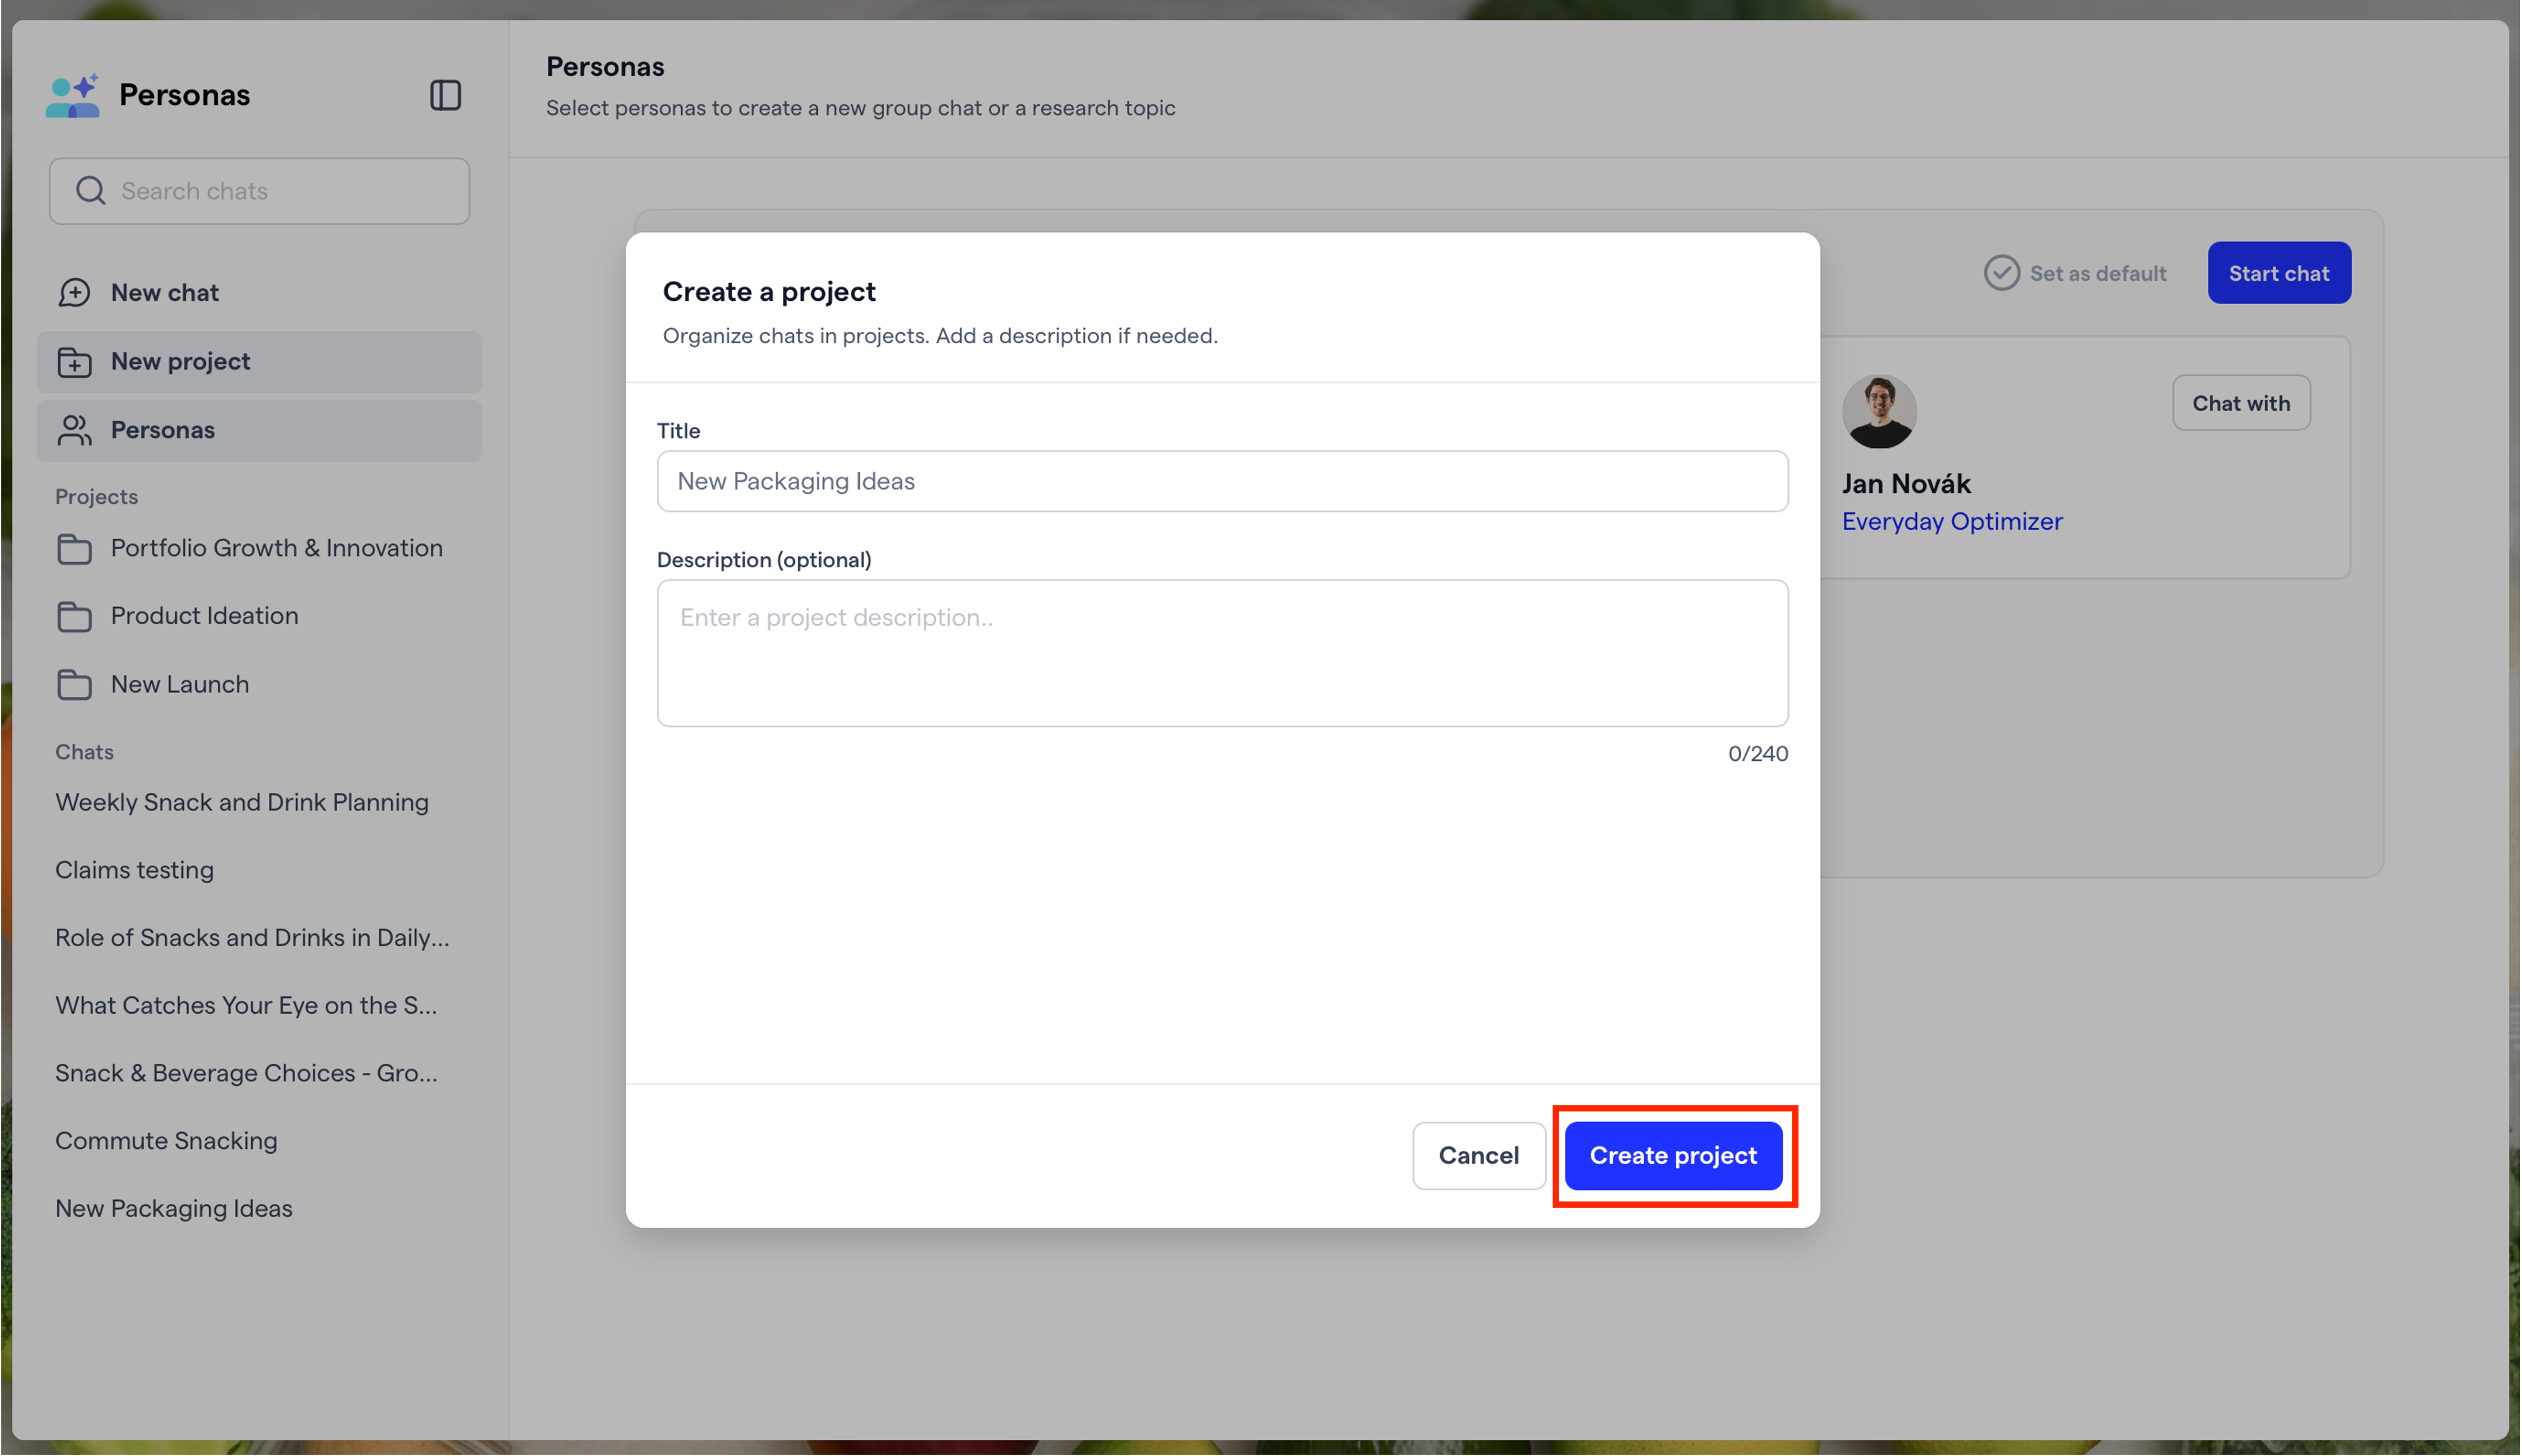Click the New chat bubble icon
This screenshot has height=1456, width=2522.
[x=74, y=292]
